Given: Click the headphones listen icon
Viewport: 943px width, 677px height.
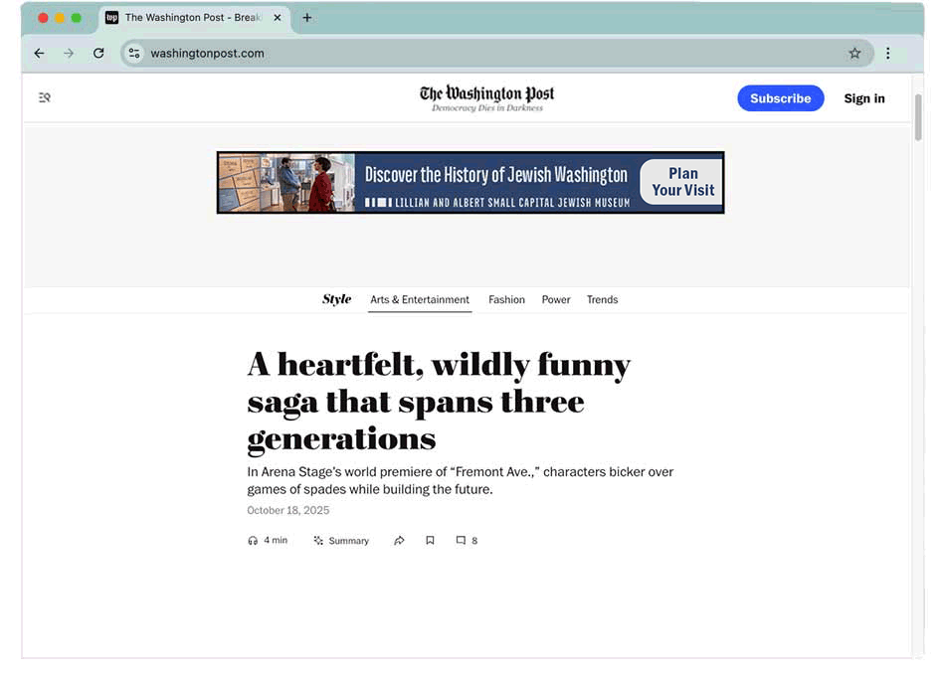Looking at the screenshot, I should click(x=253, y=541).
